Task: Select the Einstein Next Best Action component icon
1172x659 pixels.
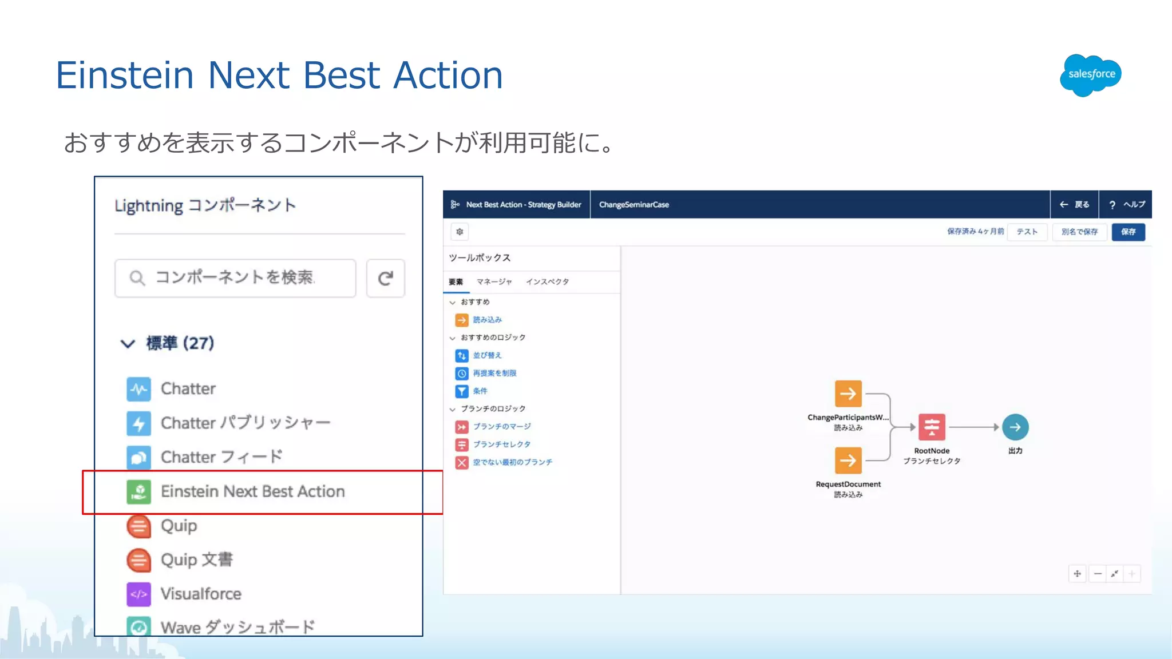Action: coord(138,492)
